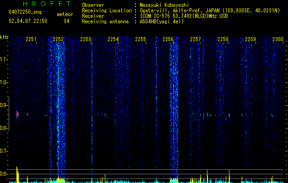
Task: Click the 2255 time marker
Action: click(x=141, y=39)
